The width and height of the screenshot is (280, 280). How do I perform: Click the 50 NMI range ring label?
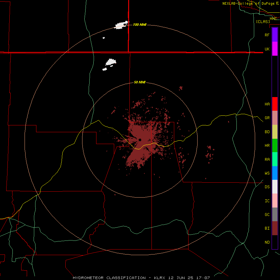[x=140, y=82]
